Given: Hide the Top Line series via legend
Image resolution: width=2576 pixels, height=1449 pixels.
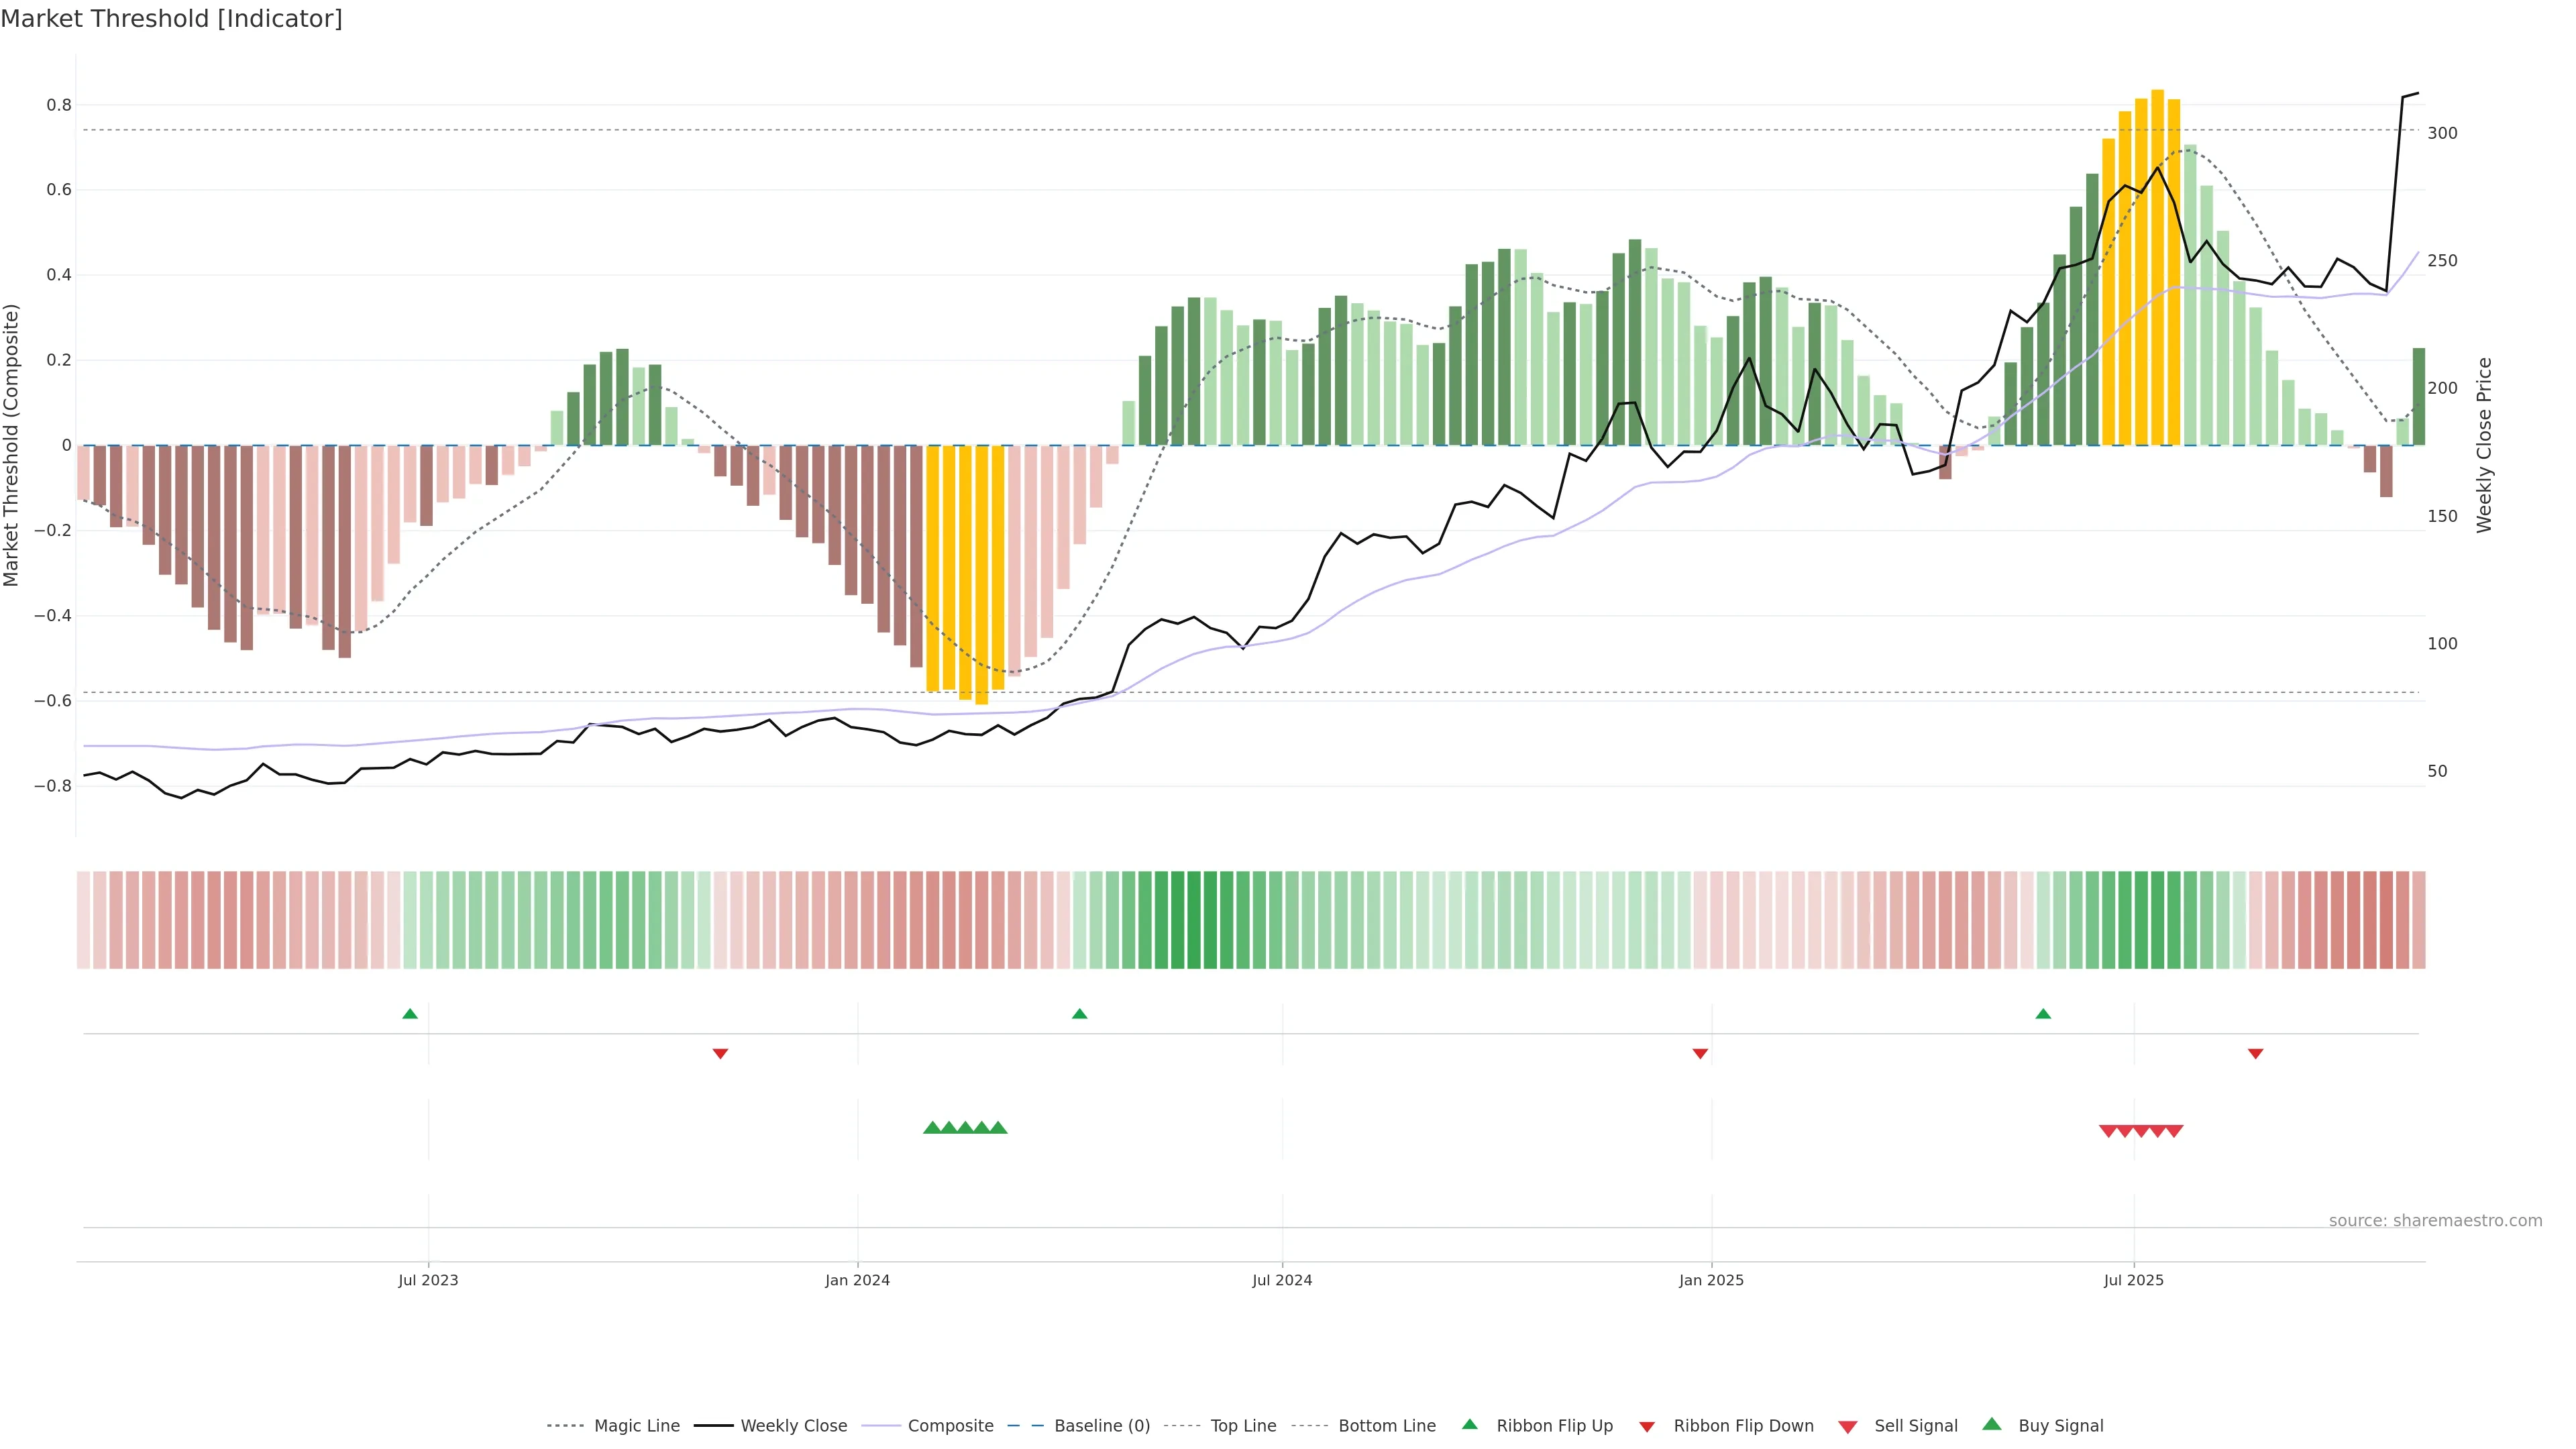Looking at the screenshot, I should pyautogui.click(x=1243, y=1426).
